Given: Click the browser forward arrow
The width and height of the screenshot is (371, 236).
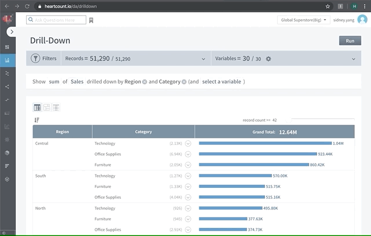Looking at the screenshot, I should click(x=17, y=6).
